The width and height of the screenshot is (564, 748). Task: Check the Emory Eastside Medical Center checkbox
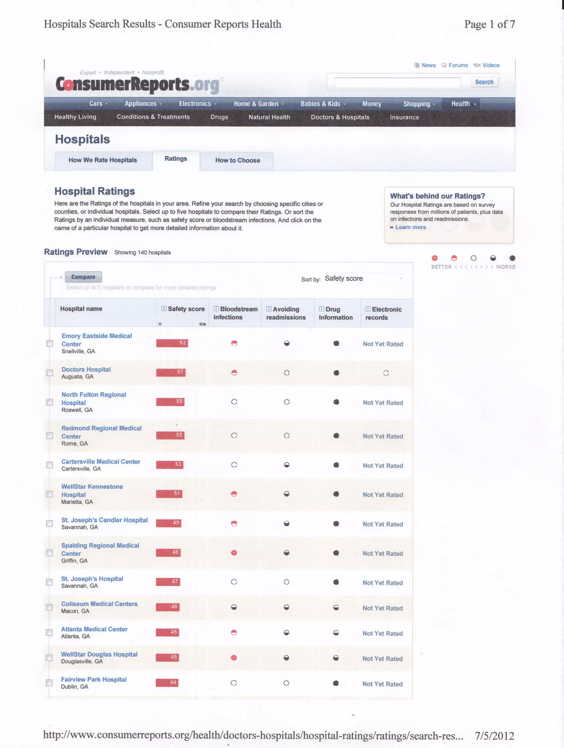(50, 343)
